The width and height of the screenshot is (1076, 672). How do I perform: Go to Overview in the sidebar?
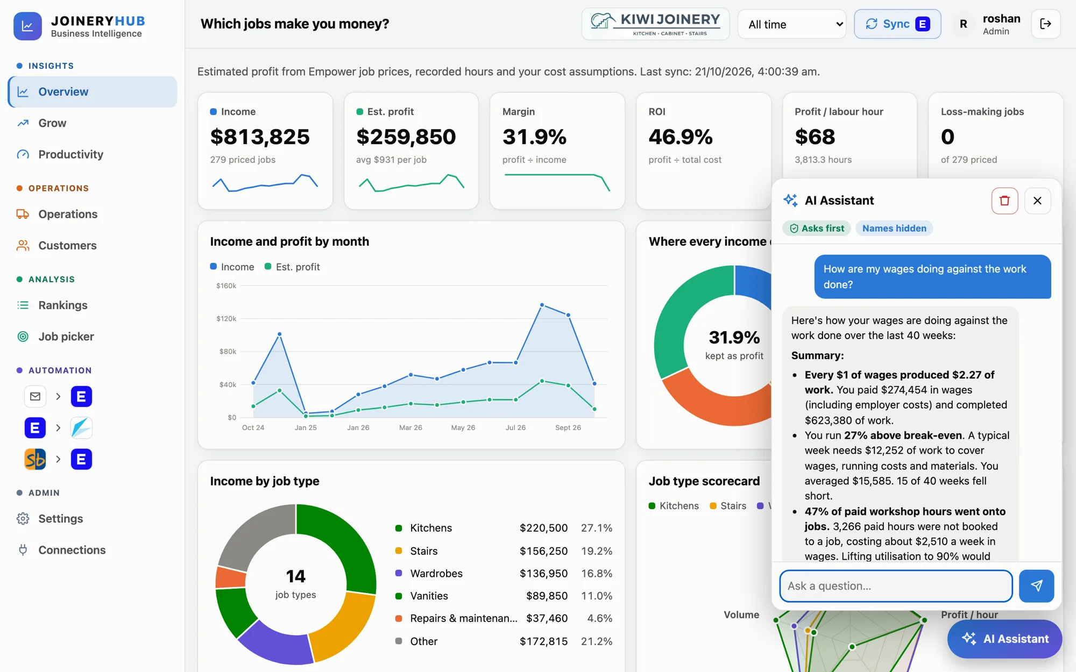click(x=93, y=92)
